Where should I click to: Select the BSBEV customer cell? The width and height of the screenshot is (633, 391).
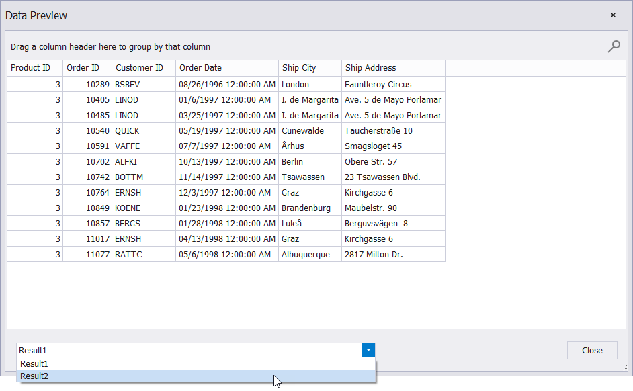(x=143, y=85)
